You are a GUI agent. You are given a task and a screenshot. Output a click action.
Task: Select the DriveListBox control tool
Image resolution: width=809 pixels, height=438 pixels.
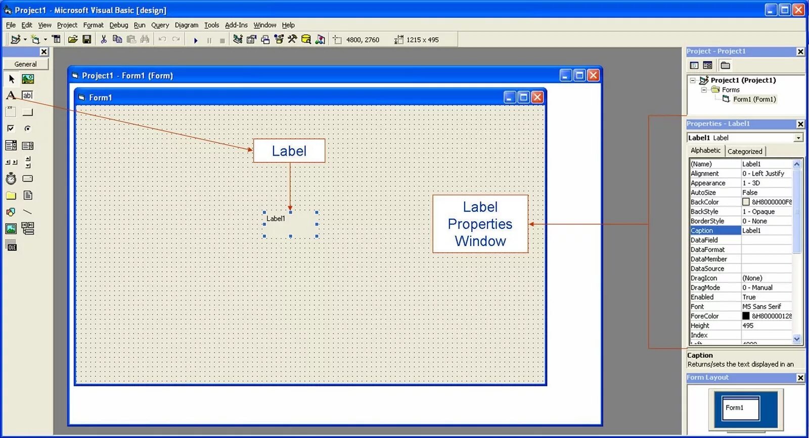(28, 178)
